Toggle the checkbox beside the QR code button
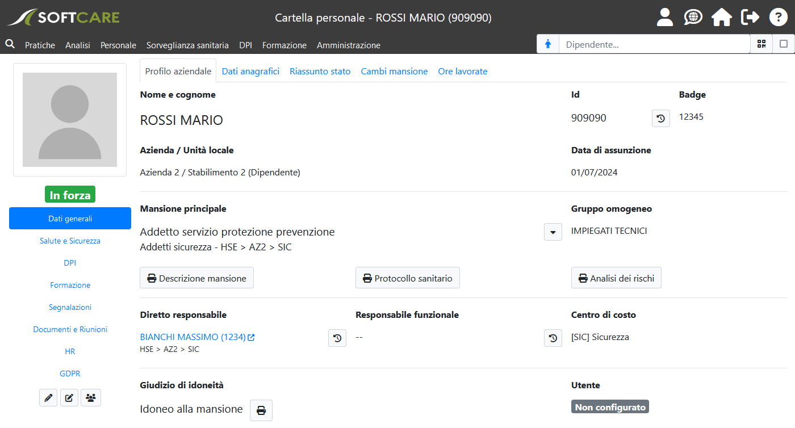 784,44
